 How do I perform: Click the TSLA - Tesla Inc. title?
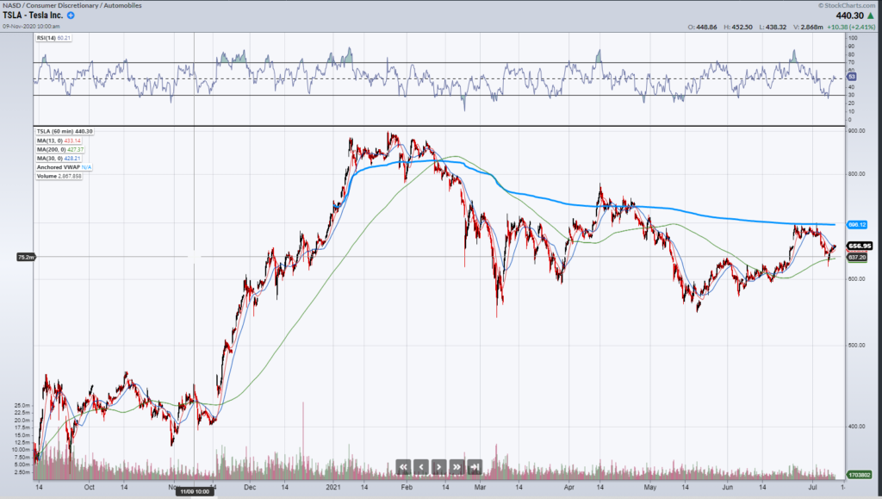tap(33, 16)
